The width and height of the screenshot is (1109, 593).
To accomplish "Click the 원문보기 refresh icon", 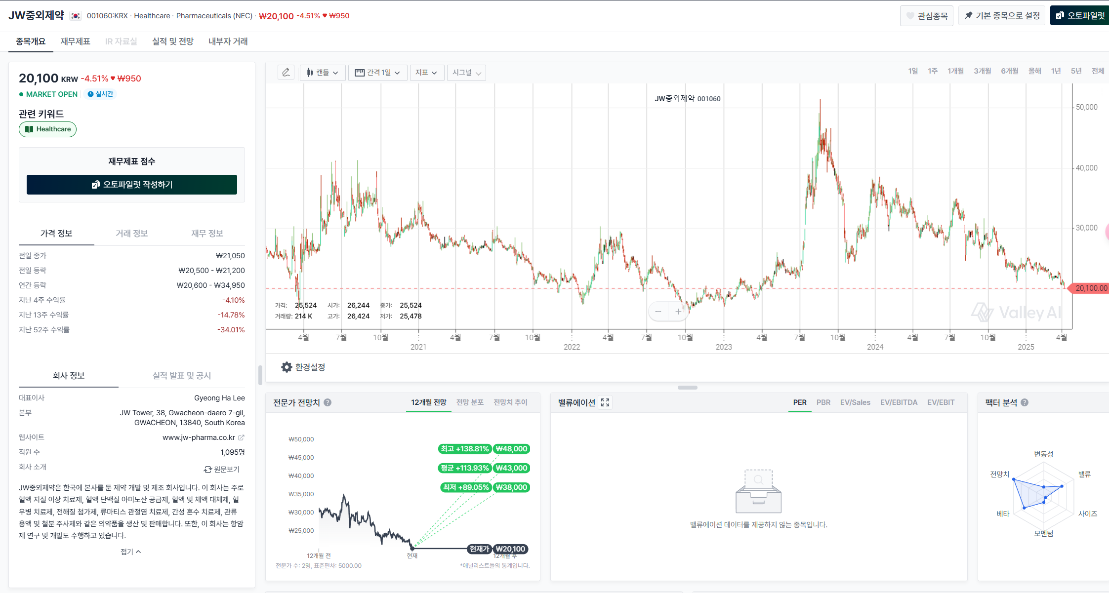I will [208, 469].
